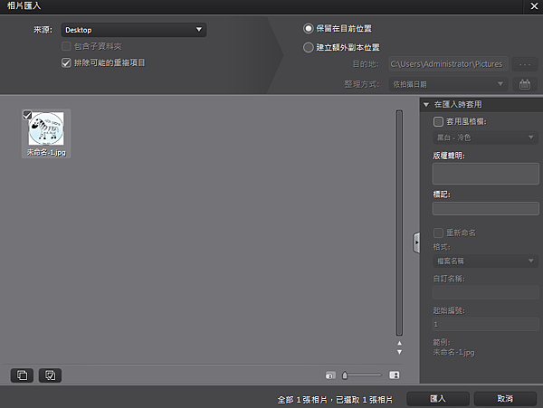
Task: Toggle the 包含子資料夾 checkbox
Action: [x=66, y=46]
